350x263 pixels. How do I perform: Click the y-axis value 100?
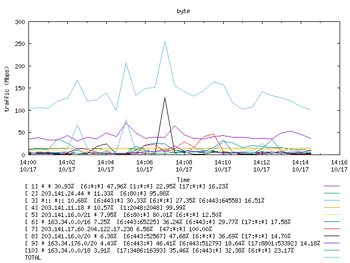[x=20, y=111]
